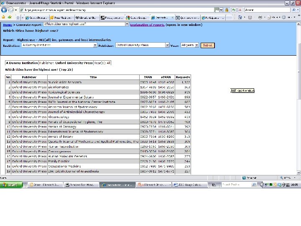Click the Home breadcrumb link
The height and width of the screenshot is (226, 301).
8,25
